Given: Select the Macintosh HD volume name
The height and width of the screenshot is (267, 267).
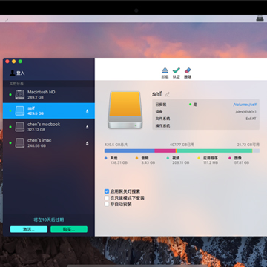Looking at the screenshot, I should coord(42,92).
